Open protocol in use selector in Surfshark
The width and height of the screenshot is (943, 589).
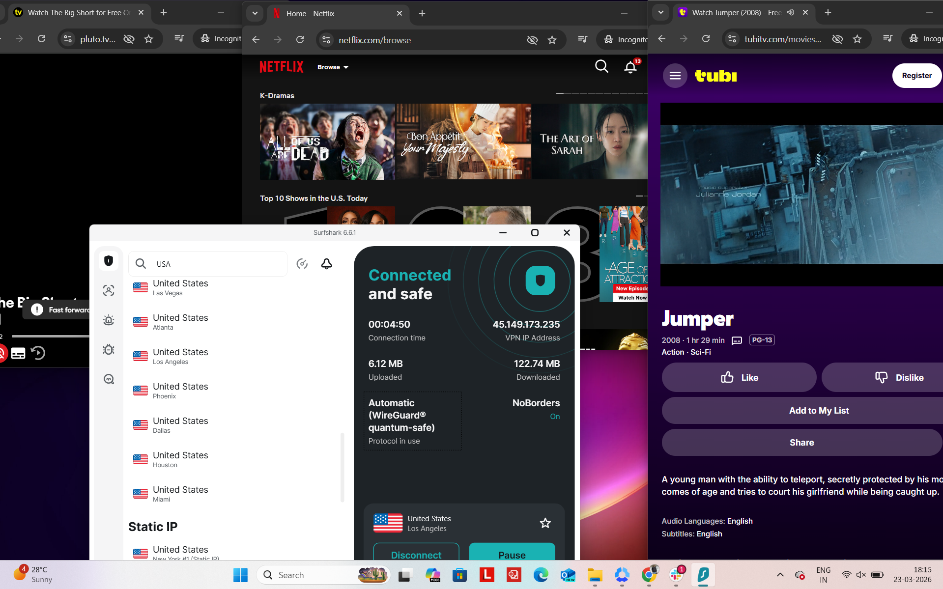tap(412, 421)
